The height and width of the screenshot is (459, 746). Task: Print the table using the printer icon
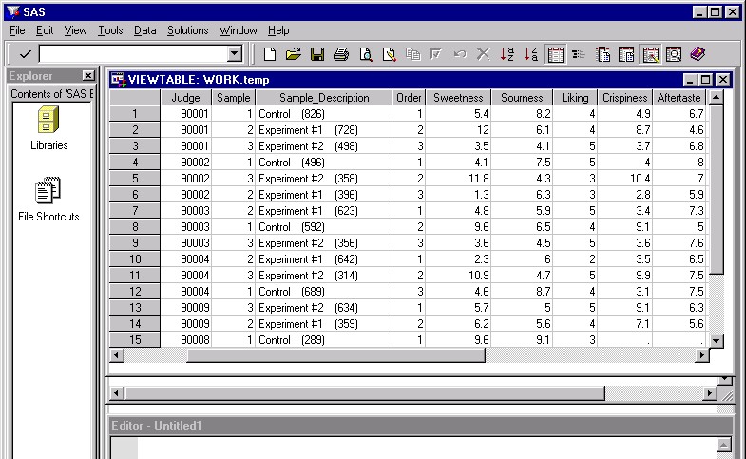click(x=341, y=54)
